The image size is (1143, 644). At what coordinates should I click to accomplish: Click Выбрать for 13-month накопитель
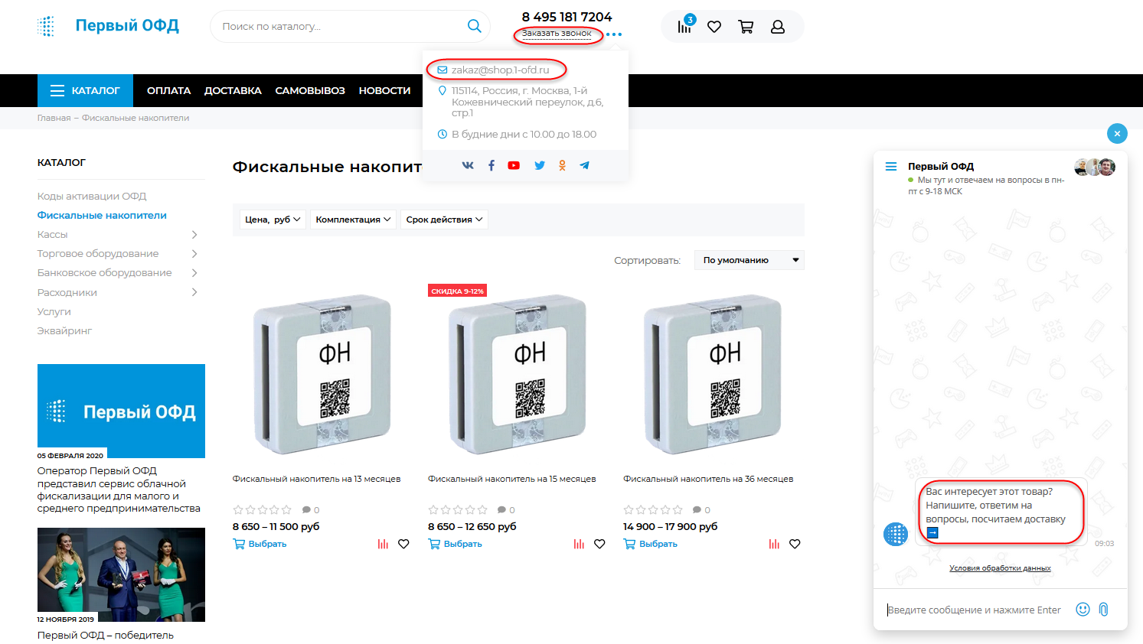tap(260, 544)
